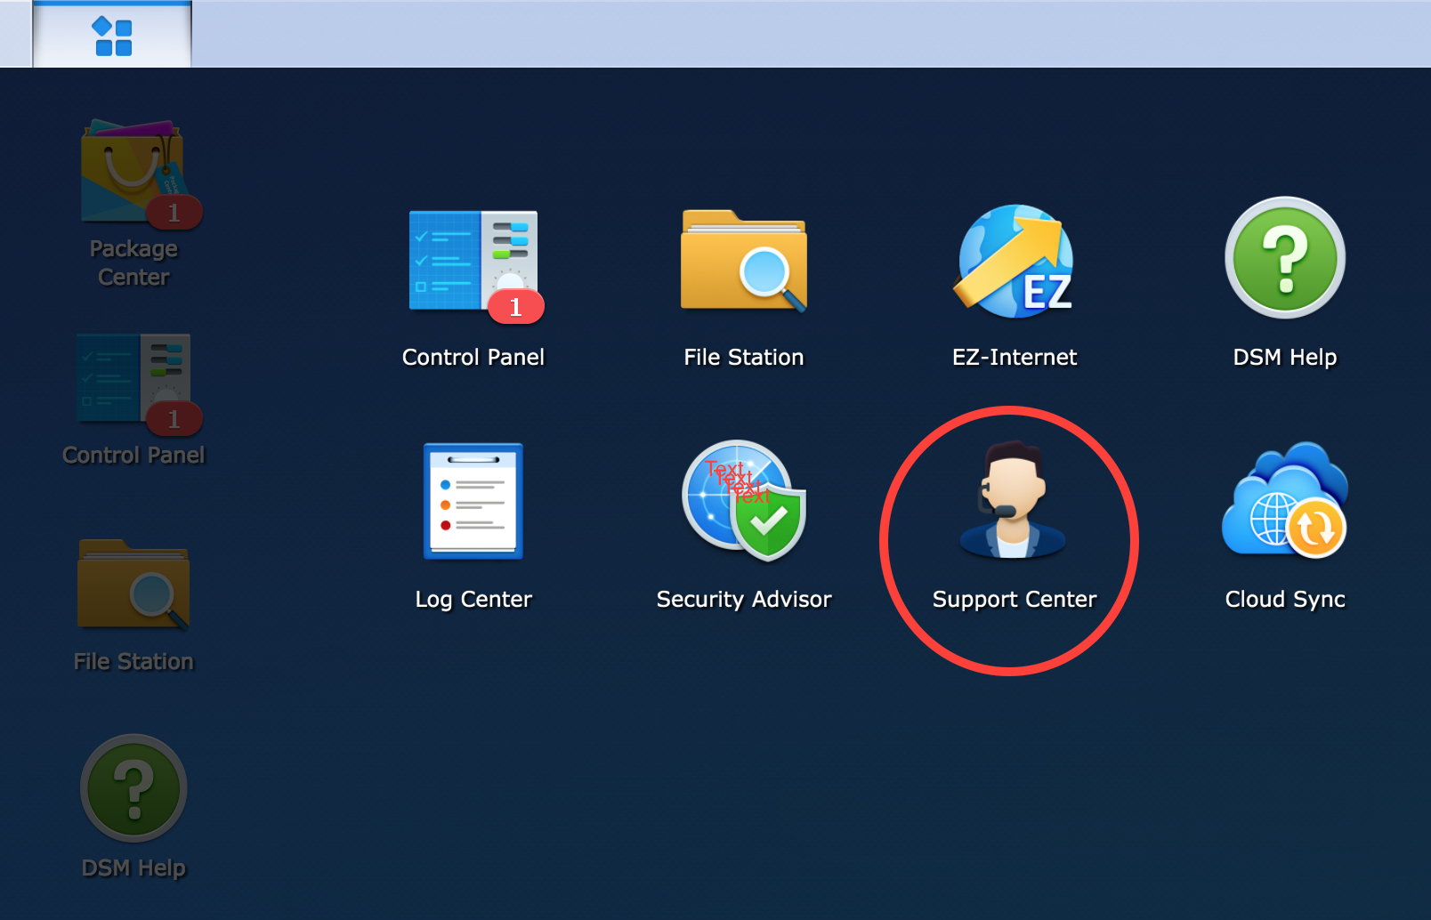Open the Main Menu grid button

pyautogui.click(x=112, y=36)
